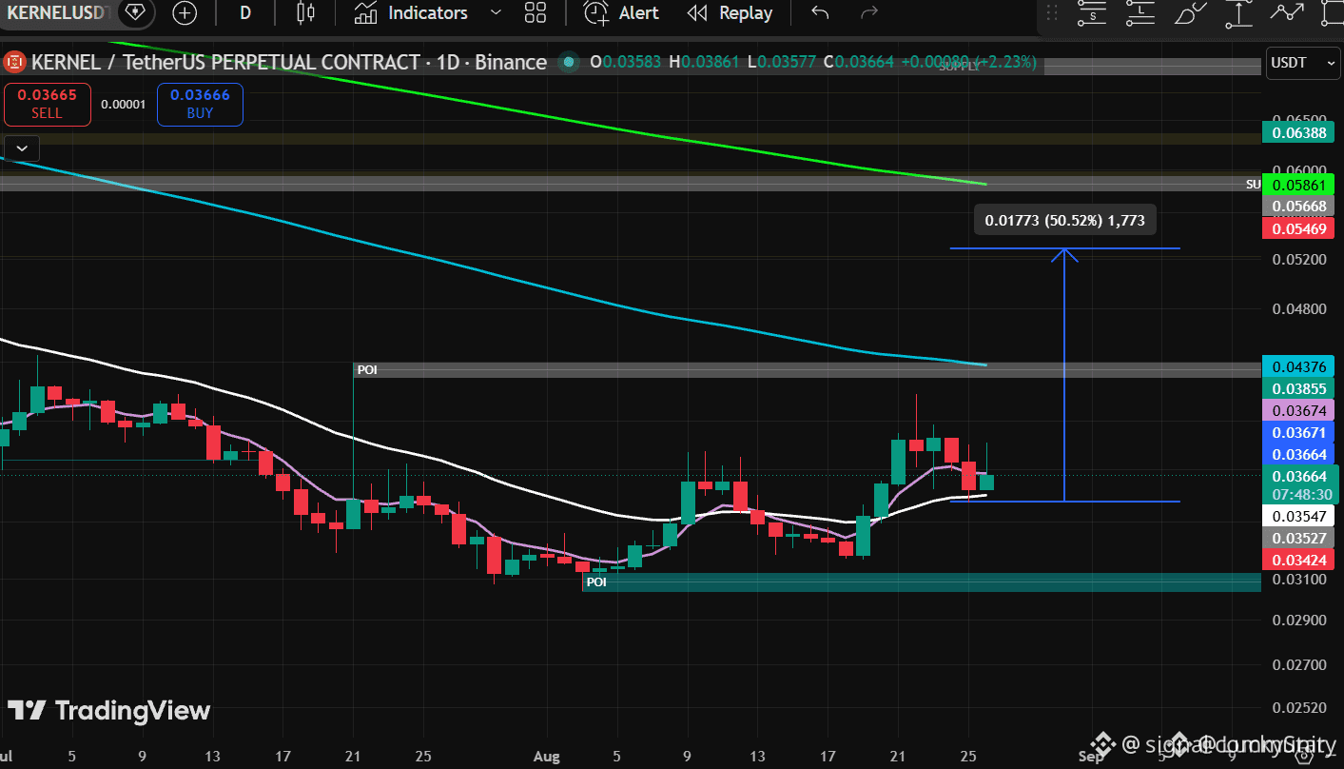Click the current price label showing countdown 07:48:30
This screenshot has width=1344, height=769.
[x=1298, y=485]
